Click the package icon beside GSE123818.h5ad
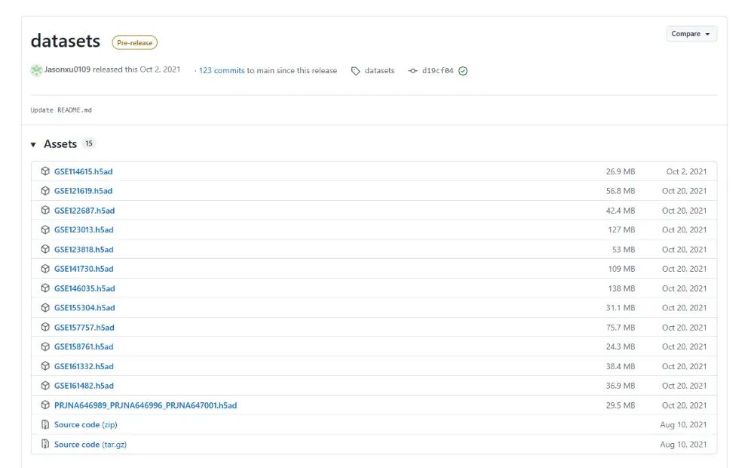 click(45, 249)
